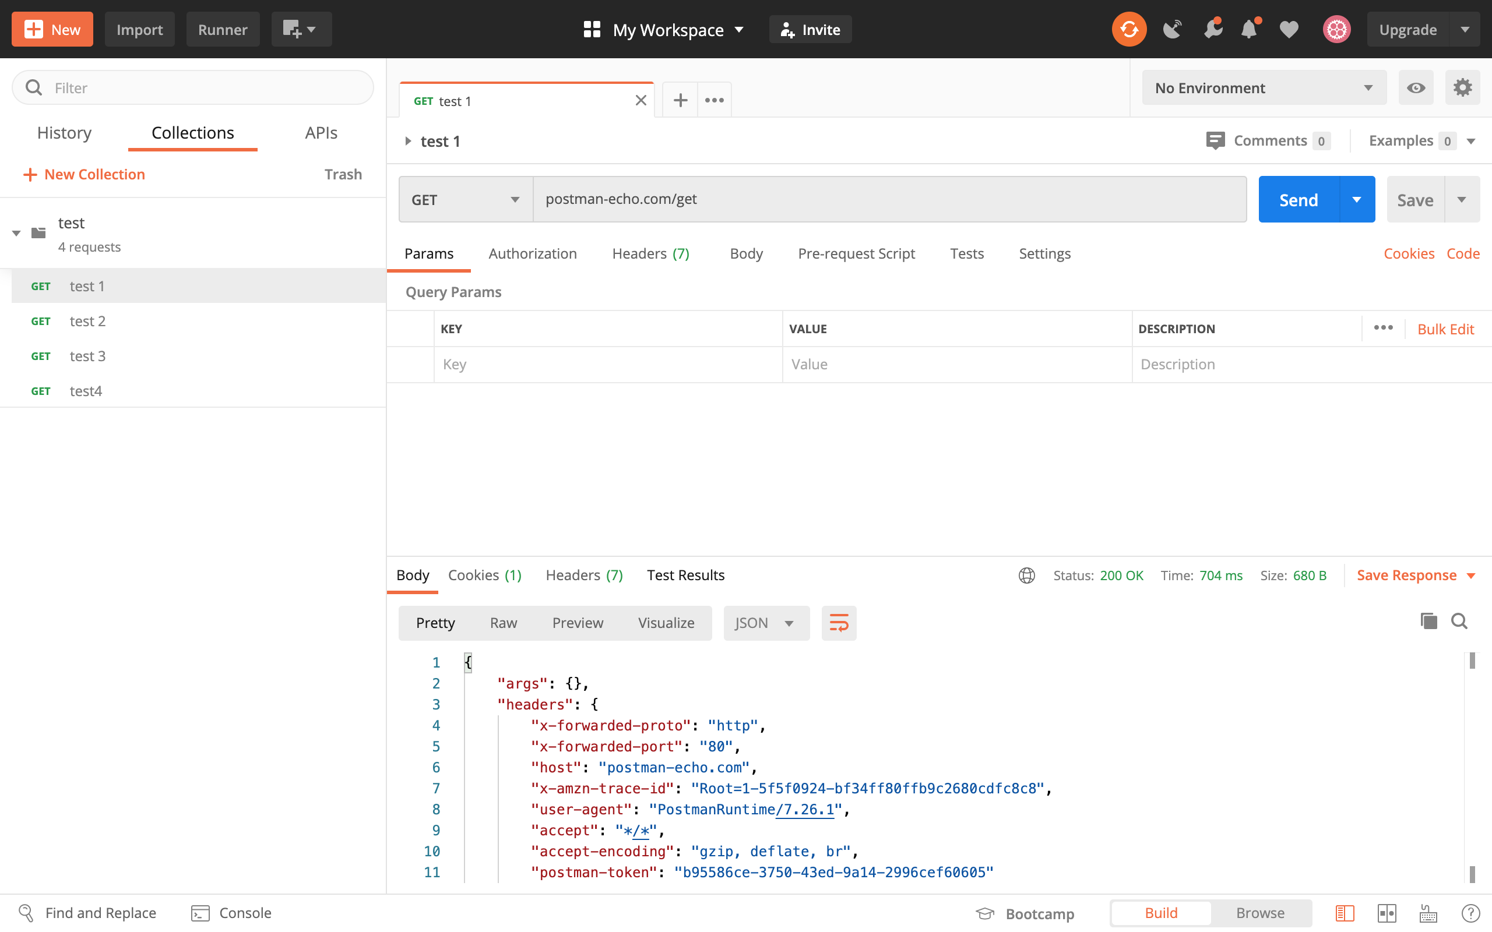
Task: Open the GET method dropdown
Action: click(x=466, y=199)
